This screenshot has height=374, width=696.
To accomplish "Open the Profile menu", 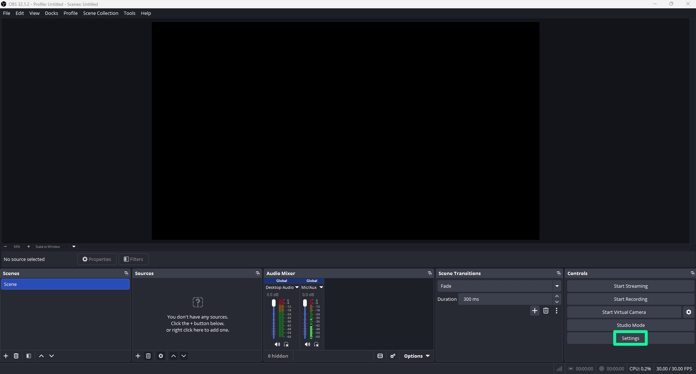I will click(70, 13).
